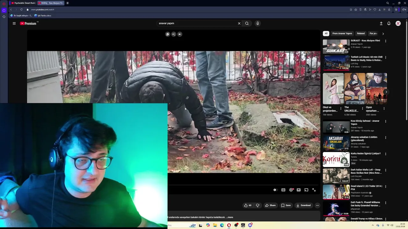Viewport: 408px width, 229px height.
Task: Save video to playlist
Action: tap(286, 205)
